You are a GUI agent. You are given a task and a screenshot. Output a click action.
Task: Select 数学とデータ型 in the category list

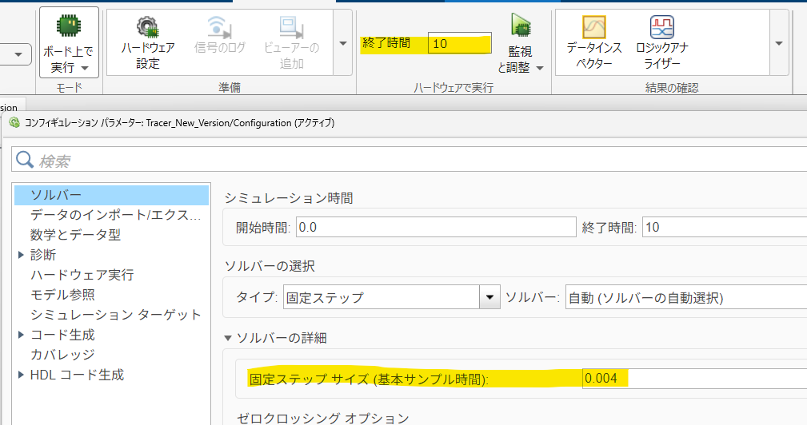pyautogui.click(x=75, y=235)
